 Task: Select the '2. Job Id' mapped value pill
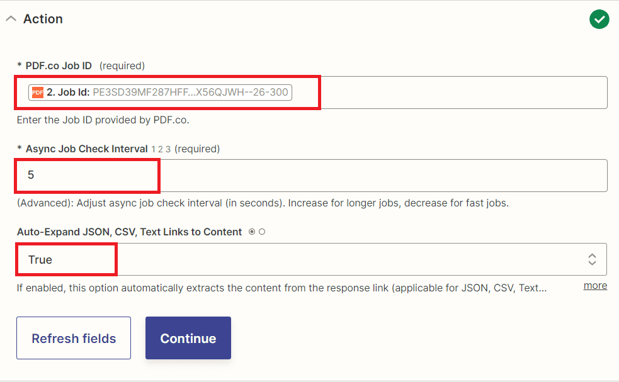click(160, 92)
